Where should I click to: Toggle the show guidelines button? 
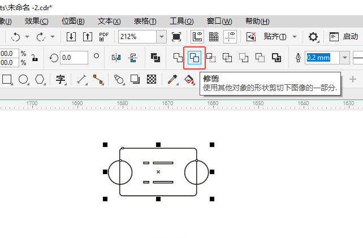coord(230,37)
